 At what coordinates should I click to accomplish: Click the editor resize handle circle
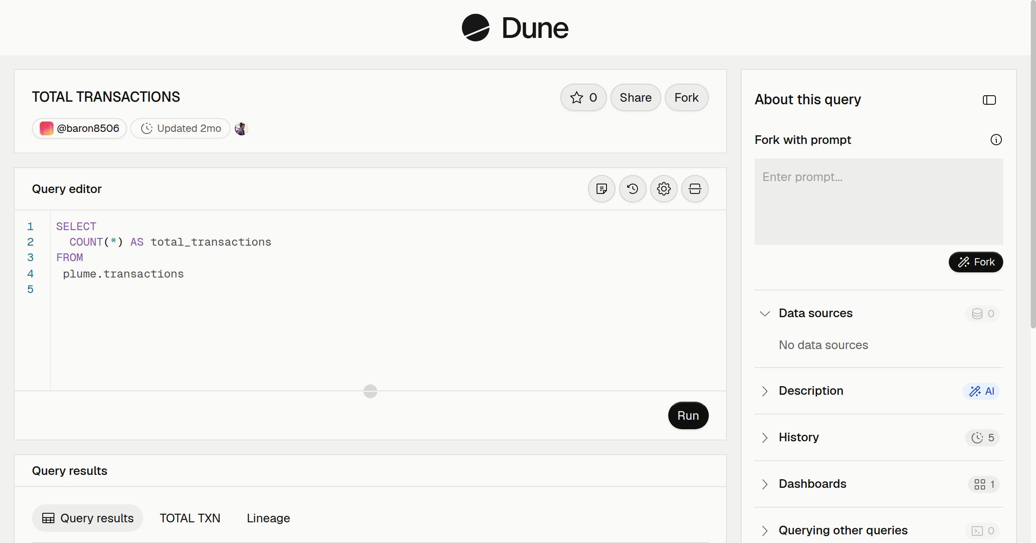tap(370, 391)
